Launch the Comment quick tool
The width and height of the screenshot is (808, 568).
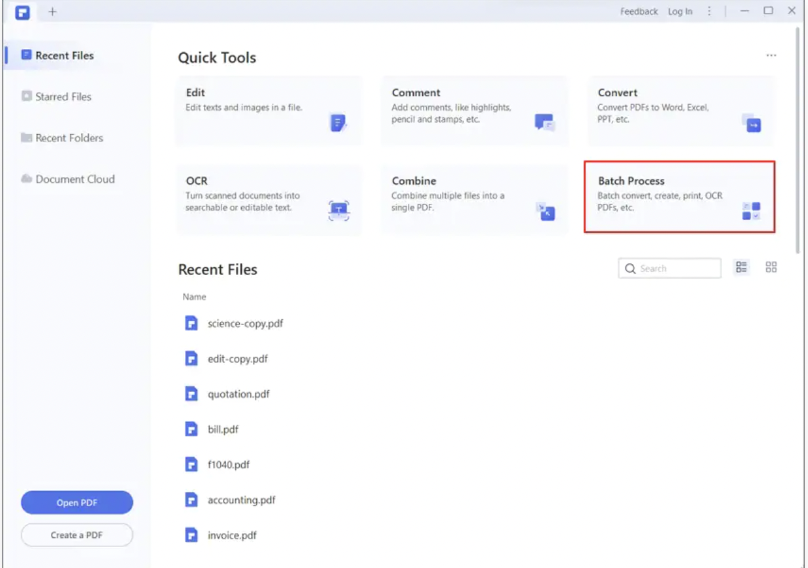pyautogui.click(x=474, y=110)
